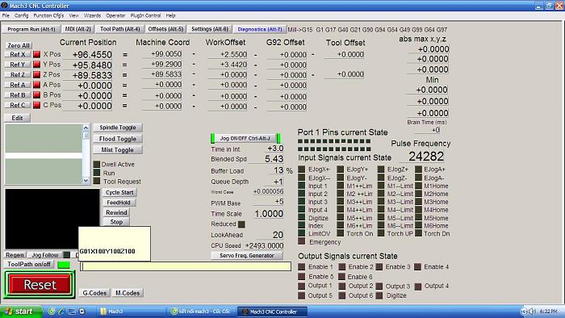
Task: Click Mach3 title bar application icon
Action: (x=4, y=6)
